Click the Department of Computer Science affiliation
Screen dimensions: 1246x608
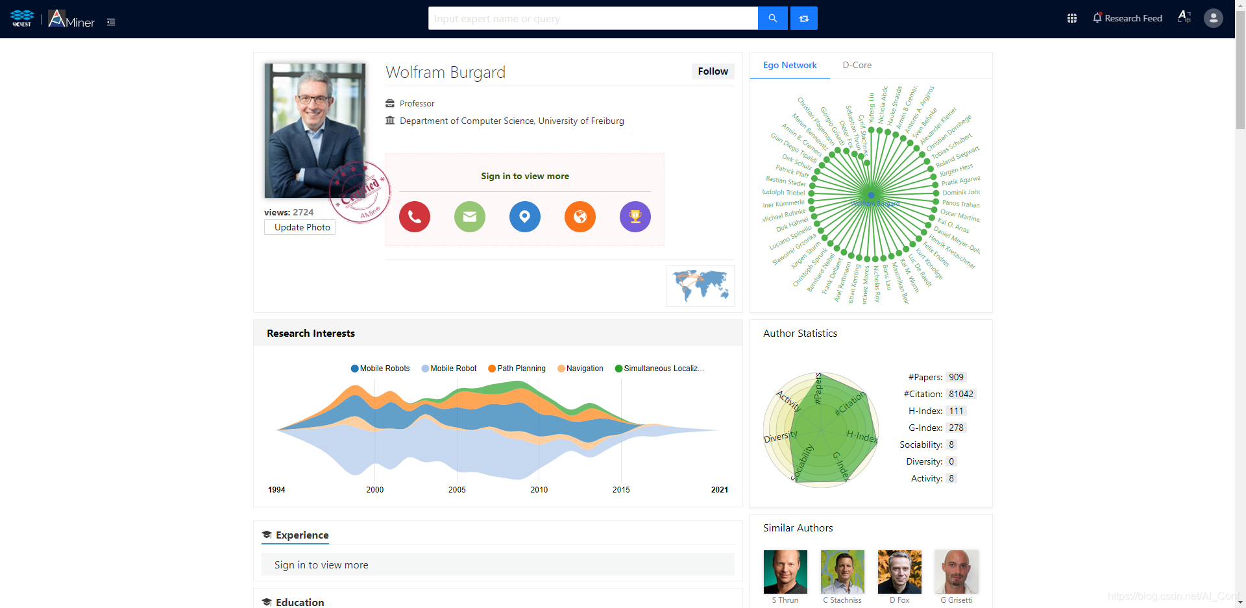[x=511, y=121]
